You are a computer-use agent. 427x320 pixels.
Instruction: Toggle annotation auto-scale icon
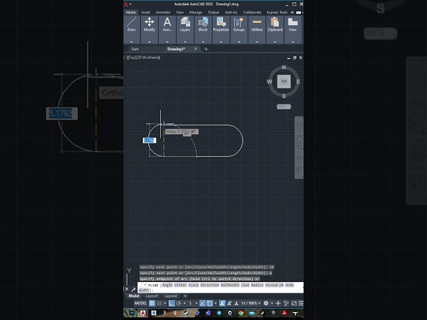[x=230, y=303]
